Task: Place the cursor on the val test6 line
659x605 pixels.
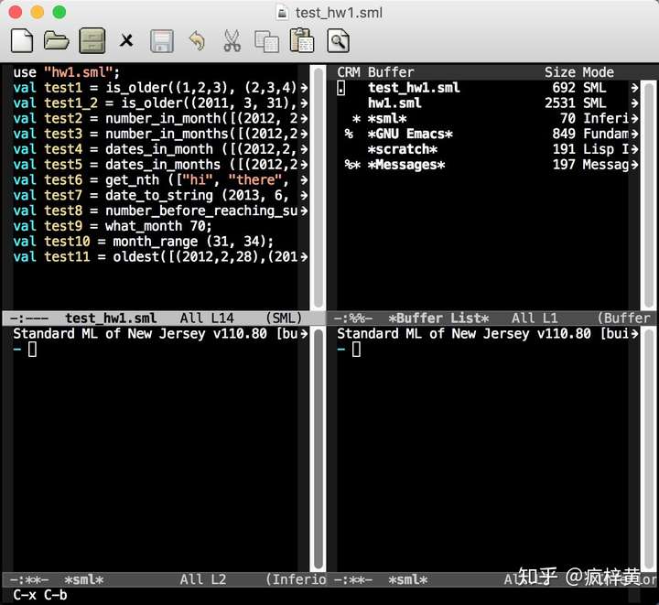Action: tap(160, 179)
